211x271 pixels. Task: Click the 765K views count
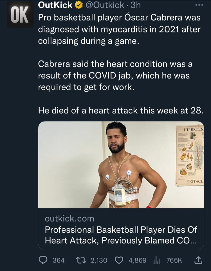[174, 260]
